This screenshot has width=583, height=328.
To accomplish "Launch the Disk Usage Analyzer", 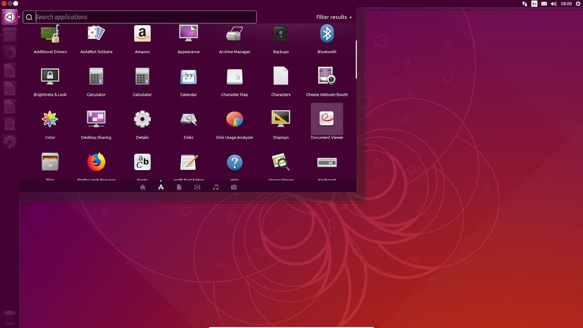I will (x=235, y=119).
